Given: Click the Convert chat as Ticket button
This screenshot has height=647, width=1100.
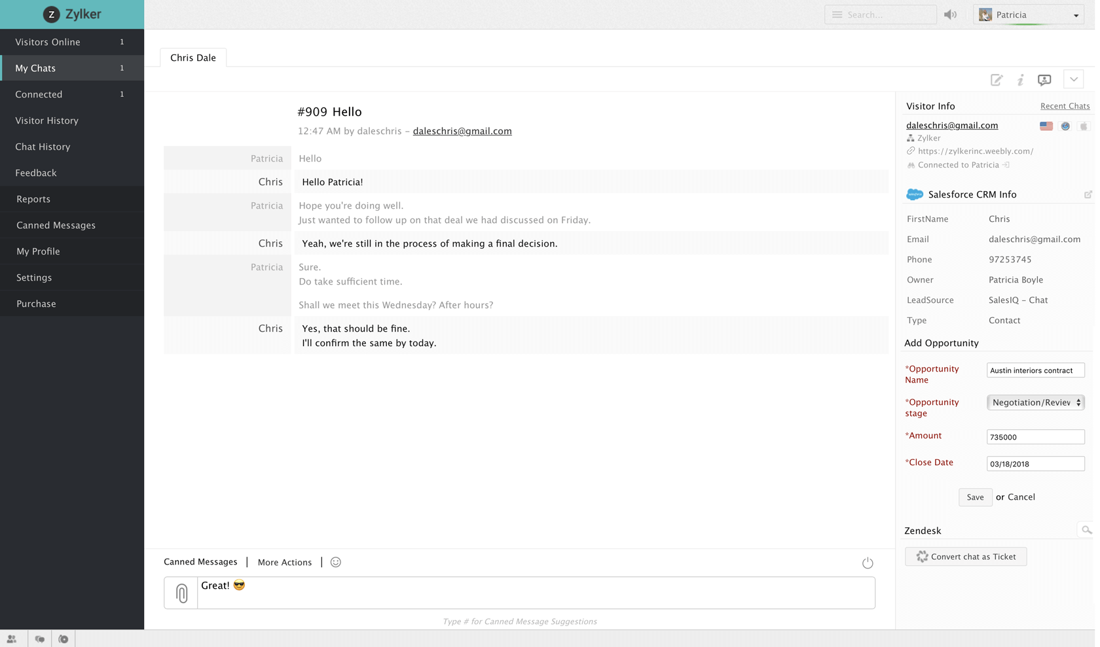Looking at the screenshot, I should (965, 556).
